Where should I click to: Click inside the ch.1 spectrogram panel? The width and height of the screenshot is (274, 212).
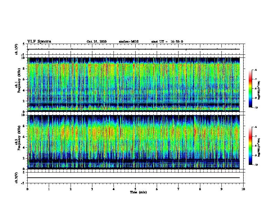tap(134, 85)
